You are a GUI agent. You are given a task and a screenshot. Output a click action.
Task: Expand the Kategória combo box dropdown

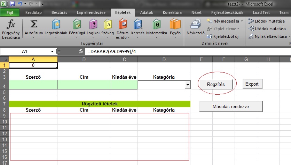(188, 85)
